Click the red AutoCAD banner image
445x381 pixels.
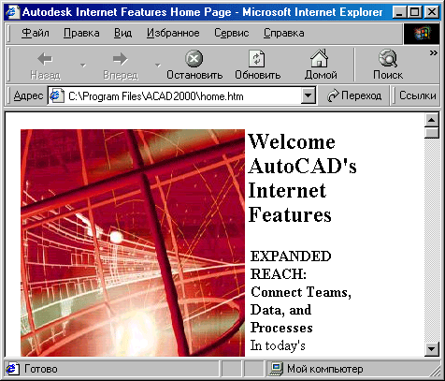(x=133, y=242)
